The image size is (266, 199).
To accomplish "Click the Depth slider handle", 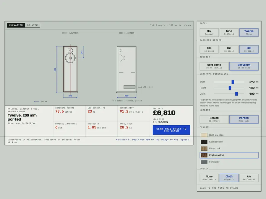I will 236,94.
